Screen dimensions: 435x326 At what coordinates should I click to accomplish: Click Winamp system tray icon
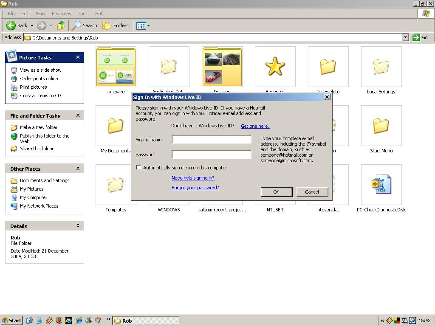point(389,321)
